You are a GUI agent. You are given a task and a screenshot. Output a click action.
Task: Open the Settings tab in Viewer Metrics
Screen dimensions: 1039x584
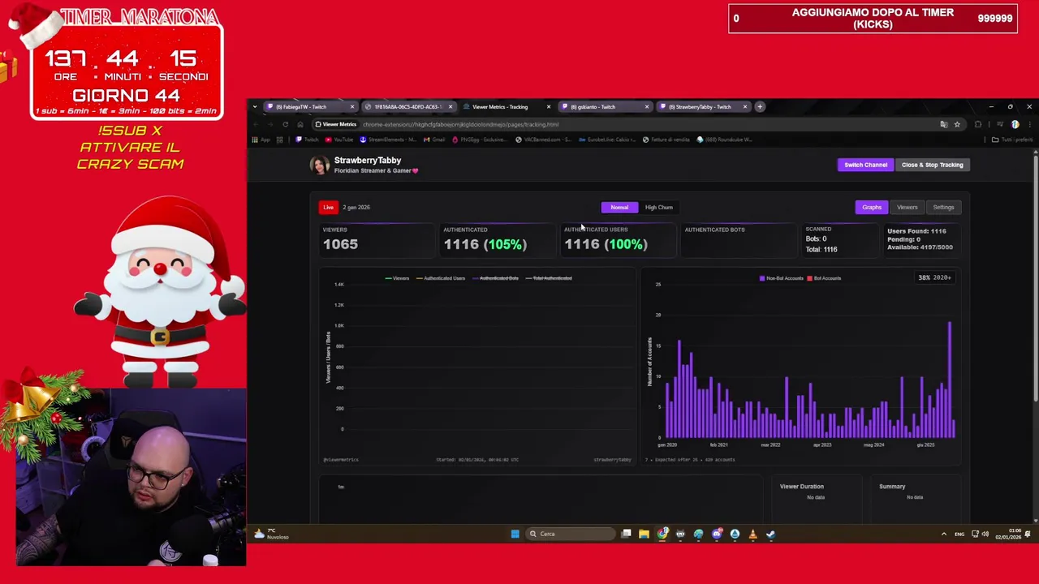point(943,208)
